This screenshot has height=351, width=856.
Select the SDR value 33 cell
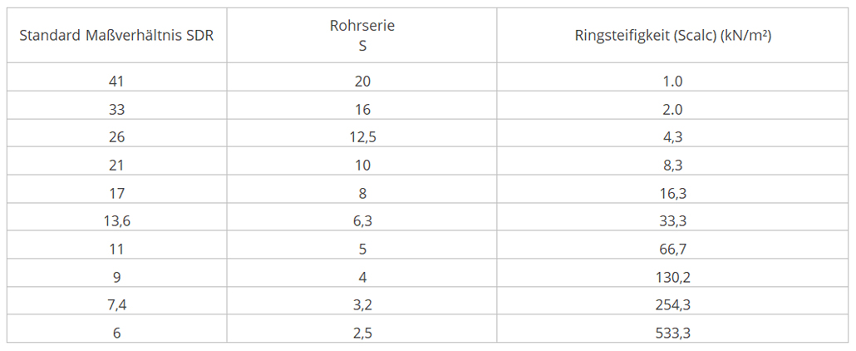click(x=117, y=109)
